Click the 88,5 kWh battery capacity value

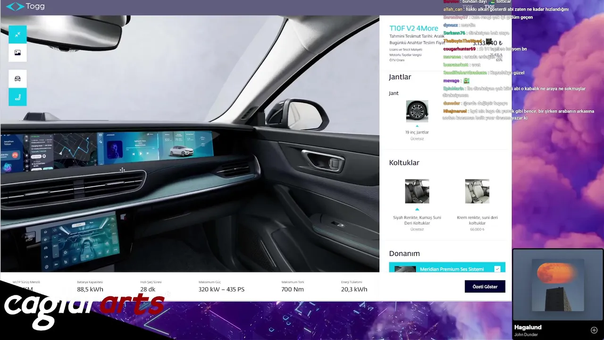(x=90, y=289)
